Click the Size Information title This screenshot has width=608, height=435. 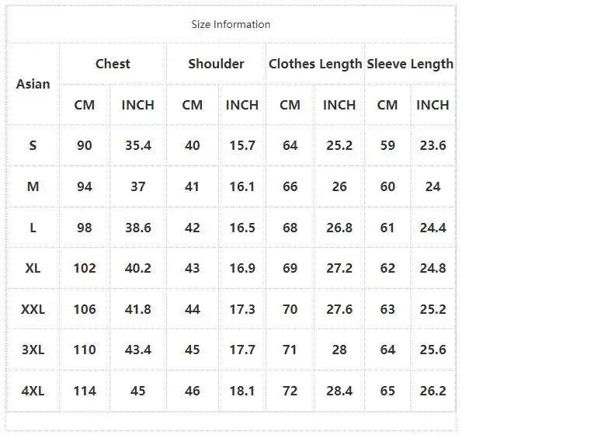[231, 24]
